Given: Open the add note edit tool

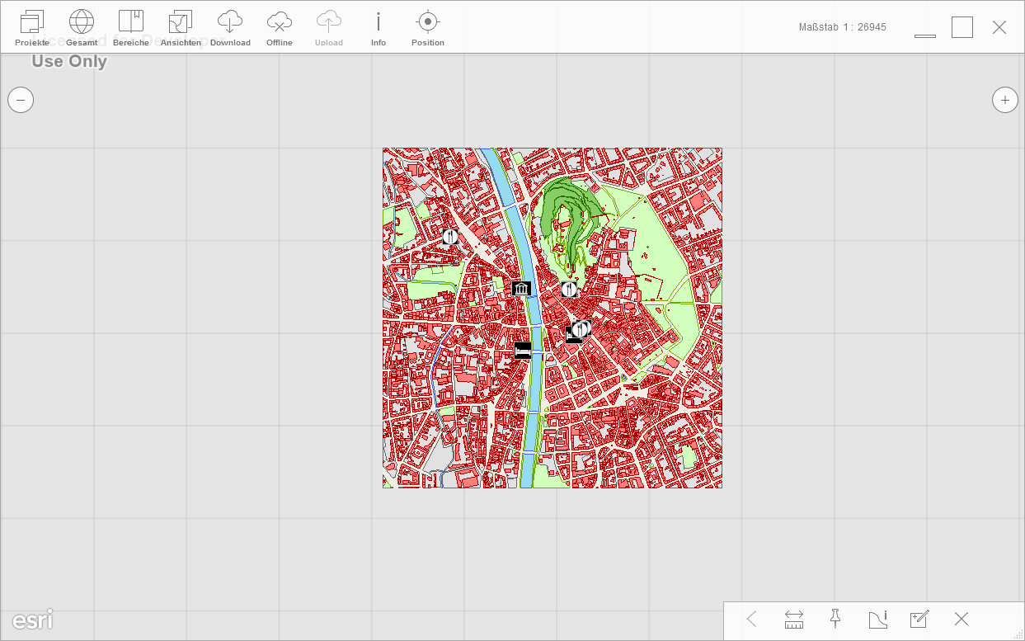Looking at the screenshot, I should click(x=919, y=620).
